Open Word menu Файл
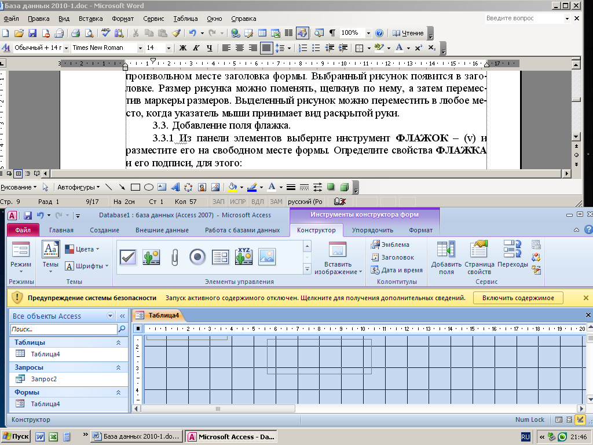This screenshot has height=445, width=593. (12, 19)
